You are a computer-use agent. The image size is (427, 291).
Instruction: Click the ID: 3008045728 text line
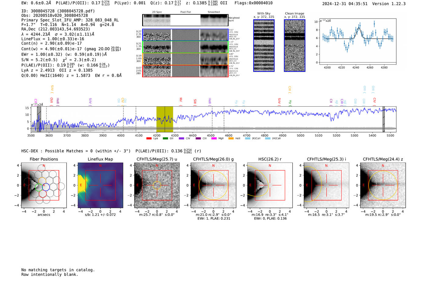click(58, 11)
